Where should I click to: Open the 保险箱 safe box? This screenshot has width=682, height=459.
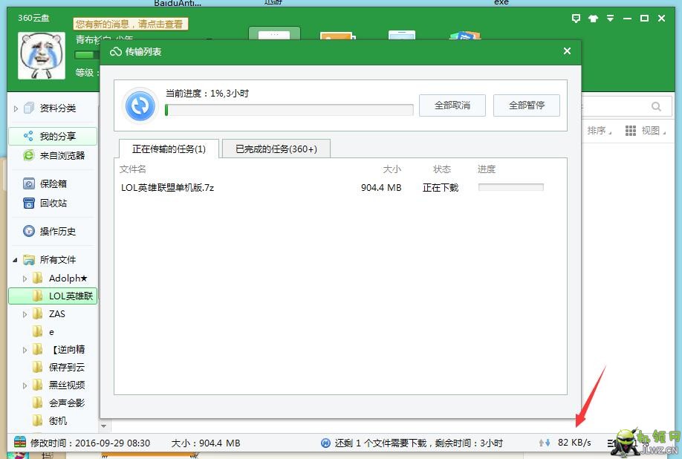[53, 184]
